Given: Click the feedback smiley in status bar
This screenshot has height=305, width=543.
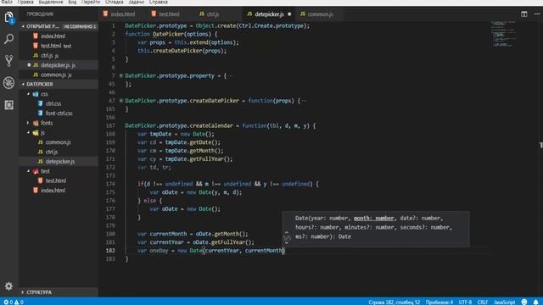Looking at the screenshot, I should tap(524, 302).
